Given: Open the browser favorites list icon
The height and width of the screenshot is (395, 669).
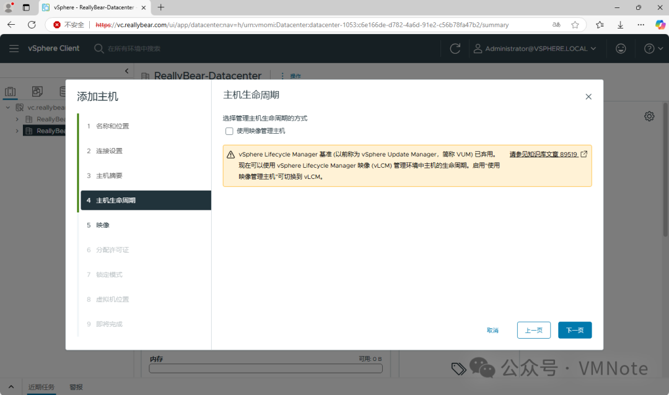Looking at the screenshot, I should tap(600, 25).
